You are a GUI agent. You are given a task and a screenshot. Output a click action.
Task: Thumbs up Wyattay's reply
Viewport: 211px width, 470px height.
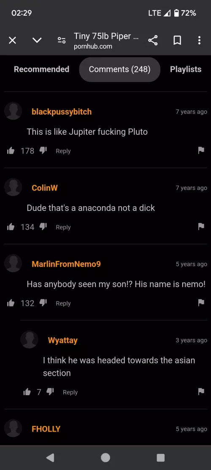27,392
